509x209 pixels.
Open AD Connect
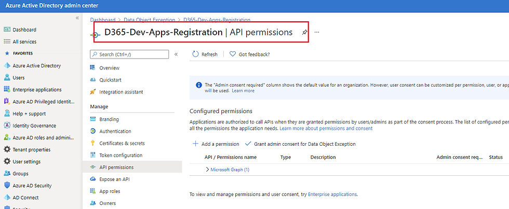25,198
